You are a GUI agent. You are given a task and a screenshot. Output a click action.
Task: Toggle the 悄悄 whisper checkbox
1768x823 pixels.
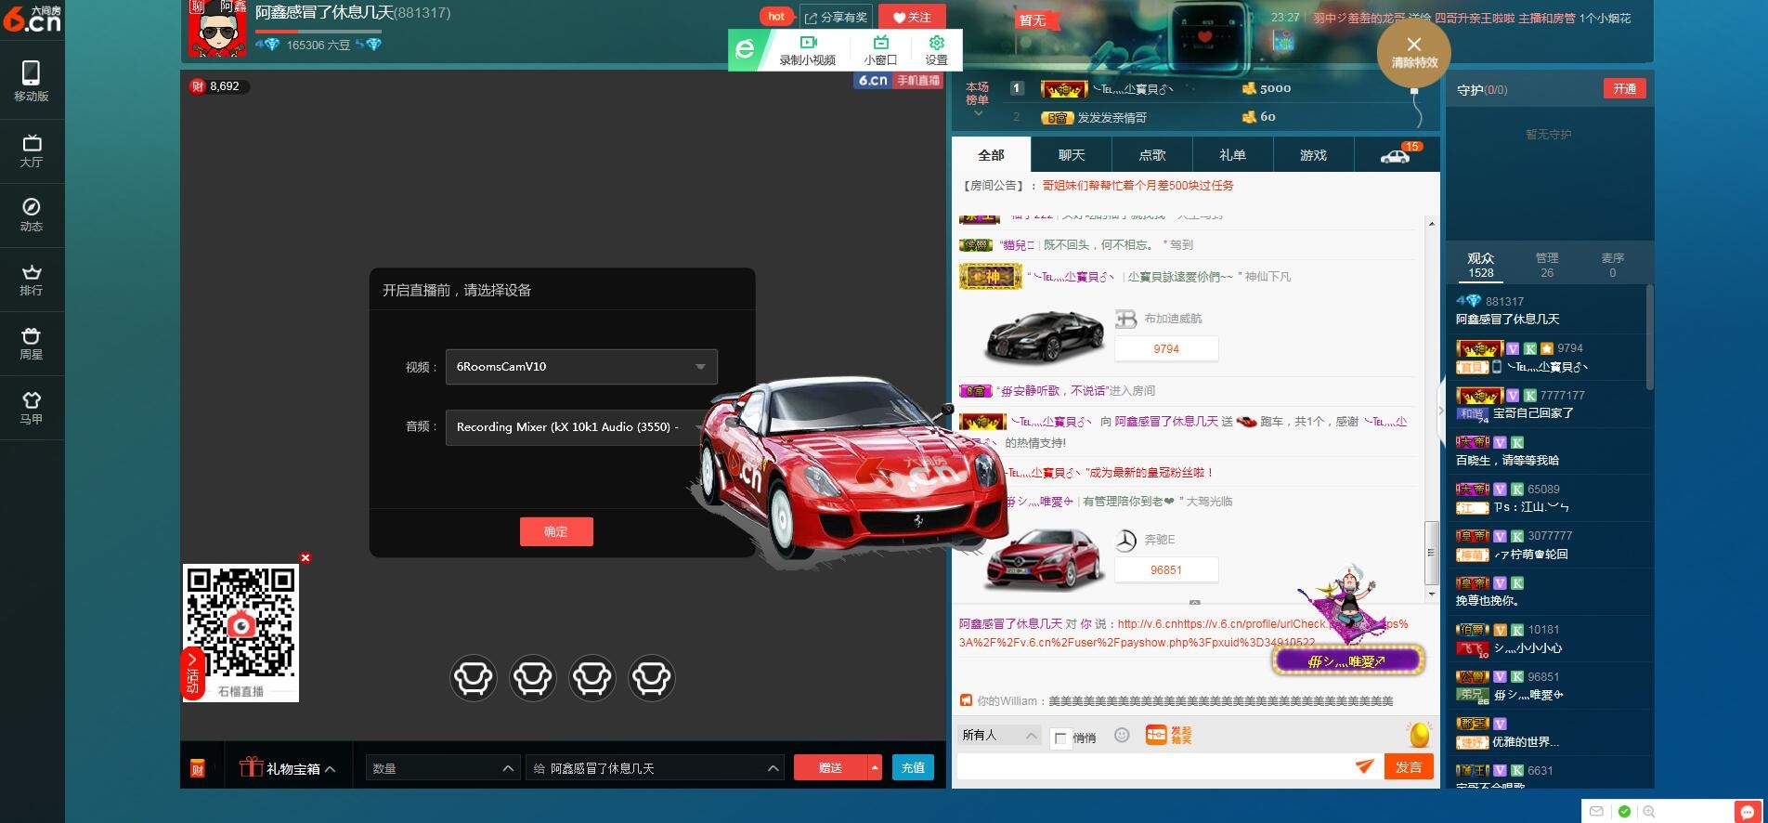click(x=1060, y=738)
